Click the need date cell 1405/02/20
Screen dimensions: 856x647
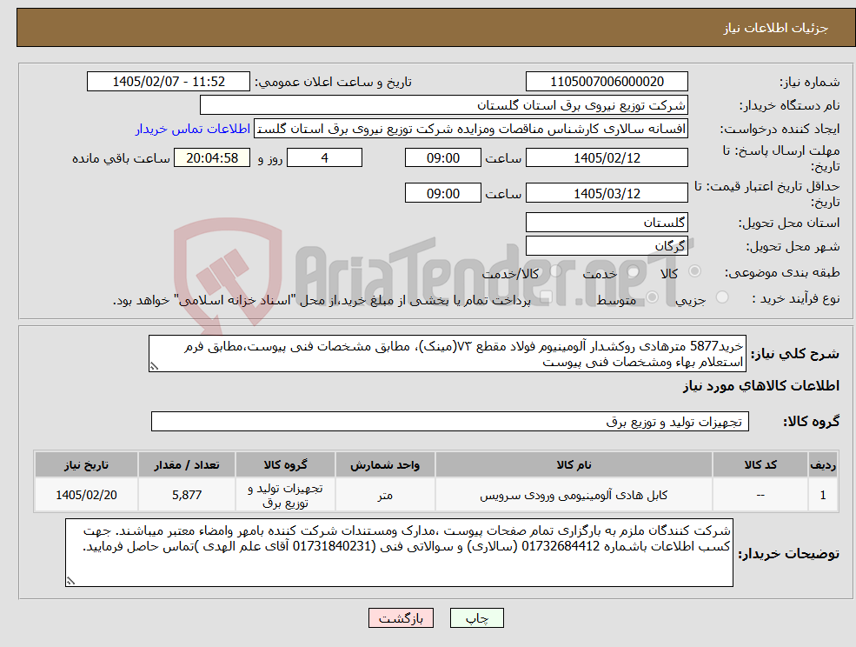(86, 495)
